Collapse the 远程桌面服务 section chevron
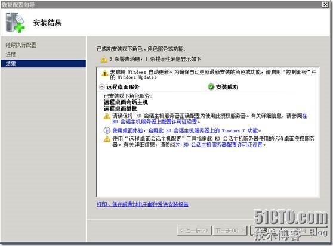This screenshot has height=246, width=333. [102, 87]
